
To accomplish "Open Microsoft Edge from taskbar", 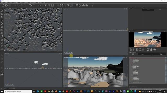I will 38,91.
